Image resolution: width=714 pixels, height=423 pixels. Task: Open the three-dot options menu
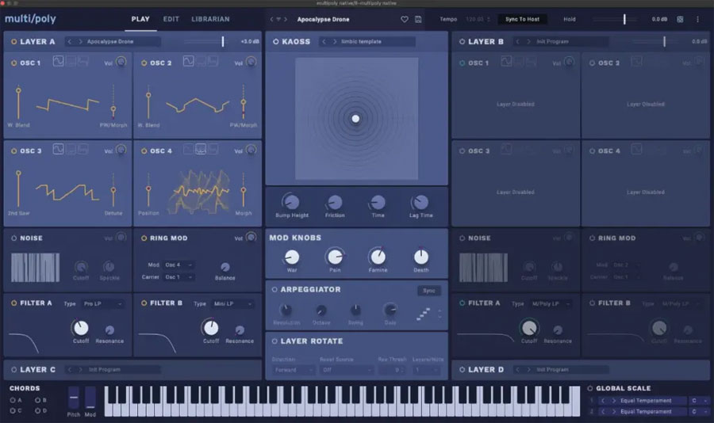pyautogui.click(x=697, y=19)
